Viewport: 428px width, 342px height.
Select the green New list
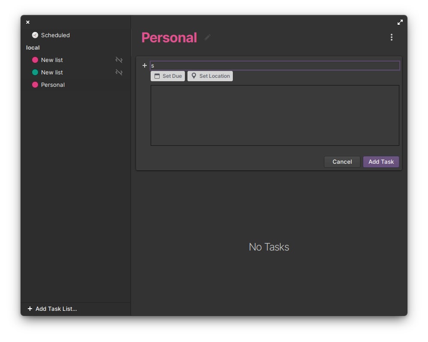[x=76, y=72]
